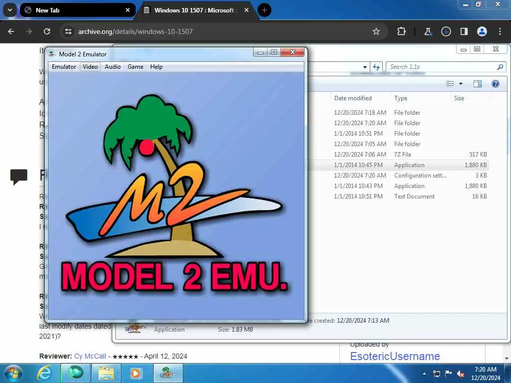Select the 7Z File row, 517 KB
The width and height of the screenshot is (511, 383).
pyautogui.click(x=399, y=155)
